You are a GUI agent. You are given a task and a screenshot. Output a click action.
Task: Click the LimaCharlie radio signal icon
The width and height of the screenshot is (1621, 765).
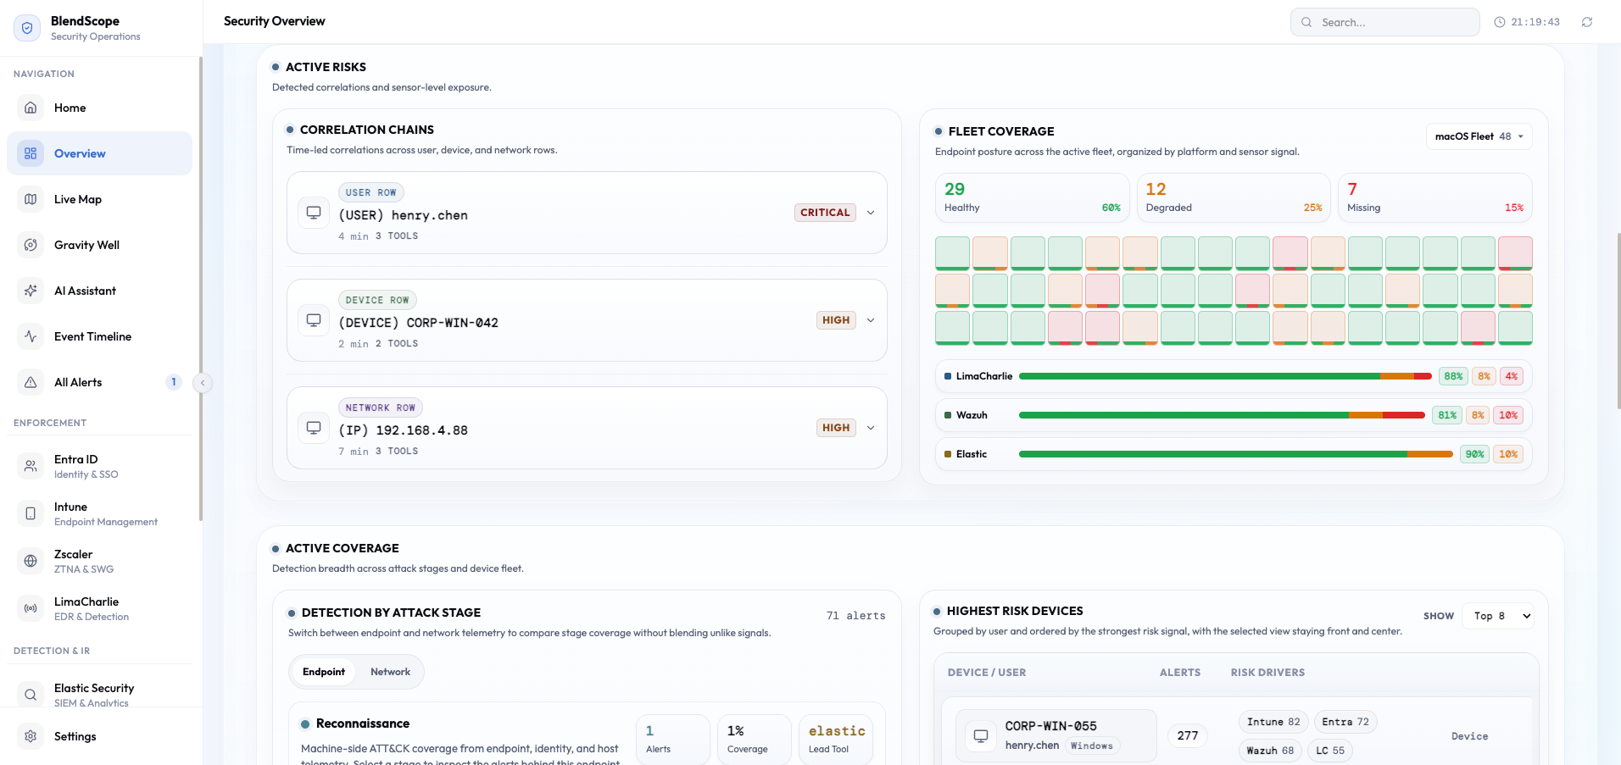point(31,608)
